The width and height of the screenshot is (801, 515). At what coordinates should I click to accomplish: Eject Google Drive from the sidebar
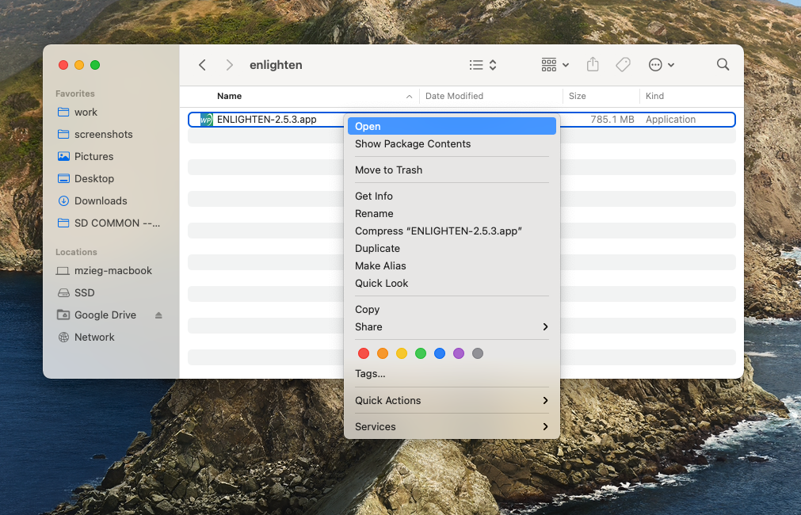pyautogui.click(x=157, y=315)
